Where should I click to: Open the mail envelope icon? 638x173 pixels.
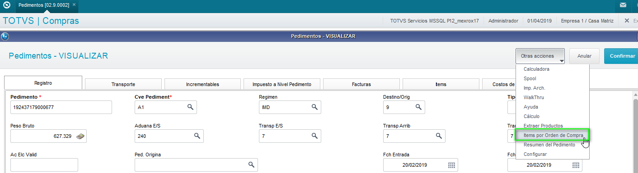pos(623,5)
